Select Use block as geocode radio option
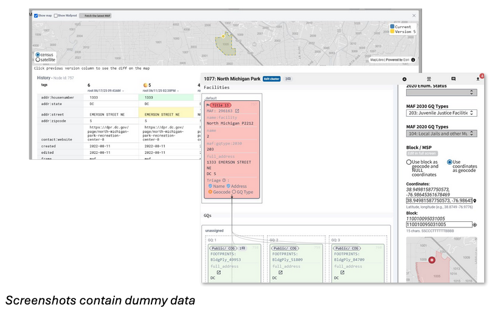This screenshot has height=313, width=492. click(409, 162)
